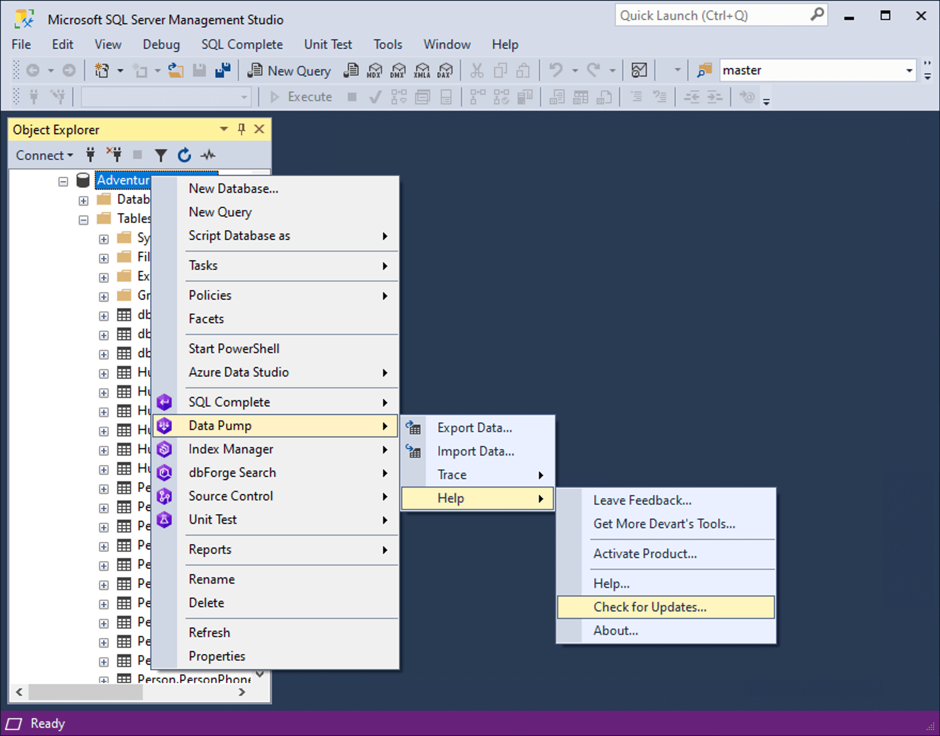The image size is (940, 736).
Task: Click the Find in Files icon beside master
Action: tap(704, 70)
